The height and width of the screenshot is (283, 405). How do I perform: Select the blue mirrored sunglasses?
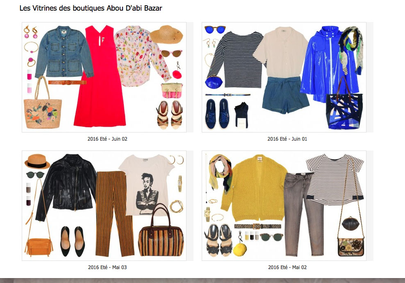coord(215,29)
